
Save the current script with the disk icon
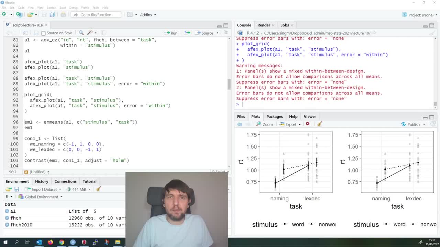click(36, 33)
